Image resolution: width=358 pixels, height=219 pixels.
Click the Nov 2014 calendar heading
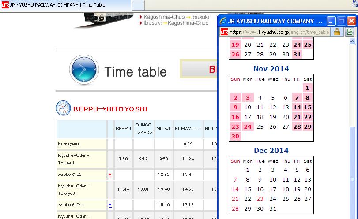(271, 68)
